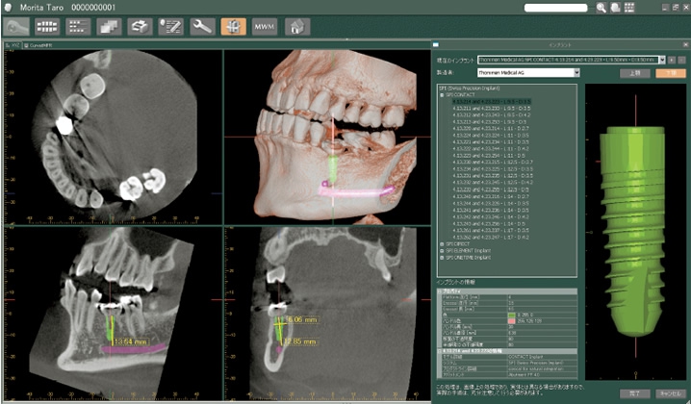The height and width of the screenshot is (404, 691).
Task: Expand the SPI DIRECT tree node
Action: pyautogui.click(x=441, y=242)
